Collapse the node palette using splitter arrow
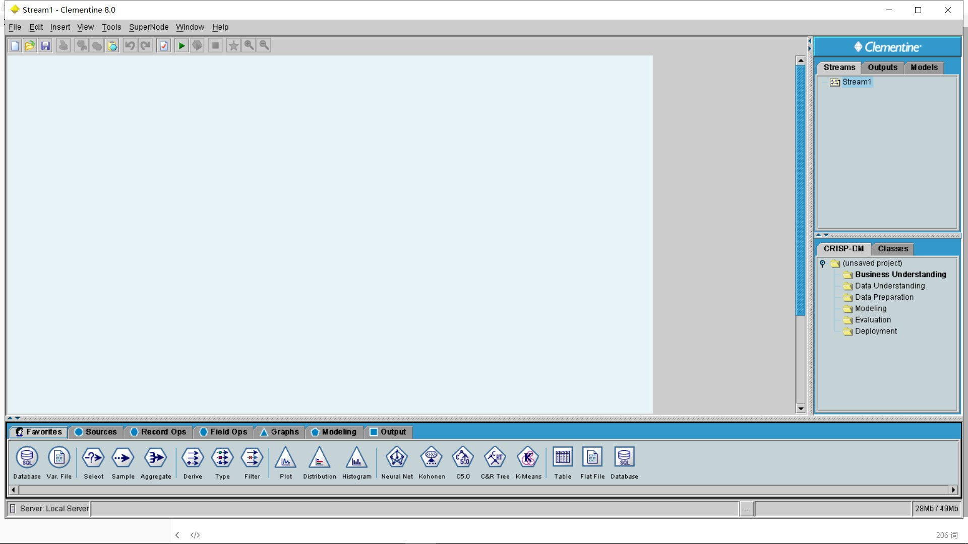Screen dimensions: 968x544 (x=18, y=418)
